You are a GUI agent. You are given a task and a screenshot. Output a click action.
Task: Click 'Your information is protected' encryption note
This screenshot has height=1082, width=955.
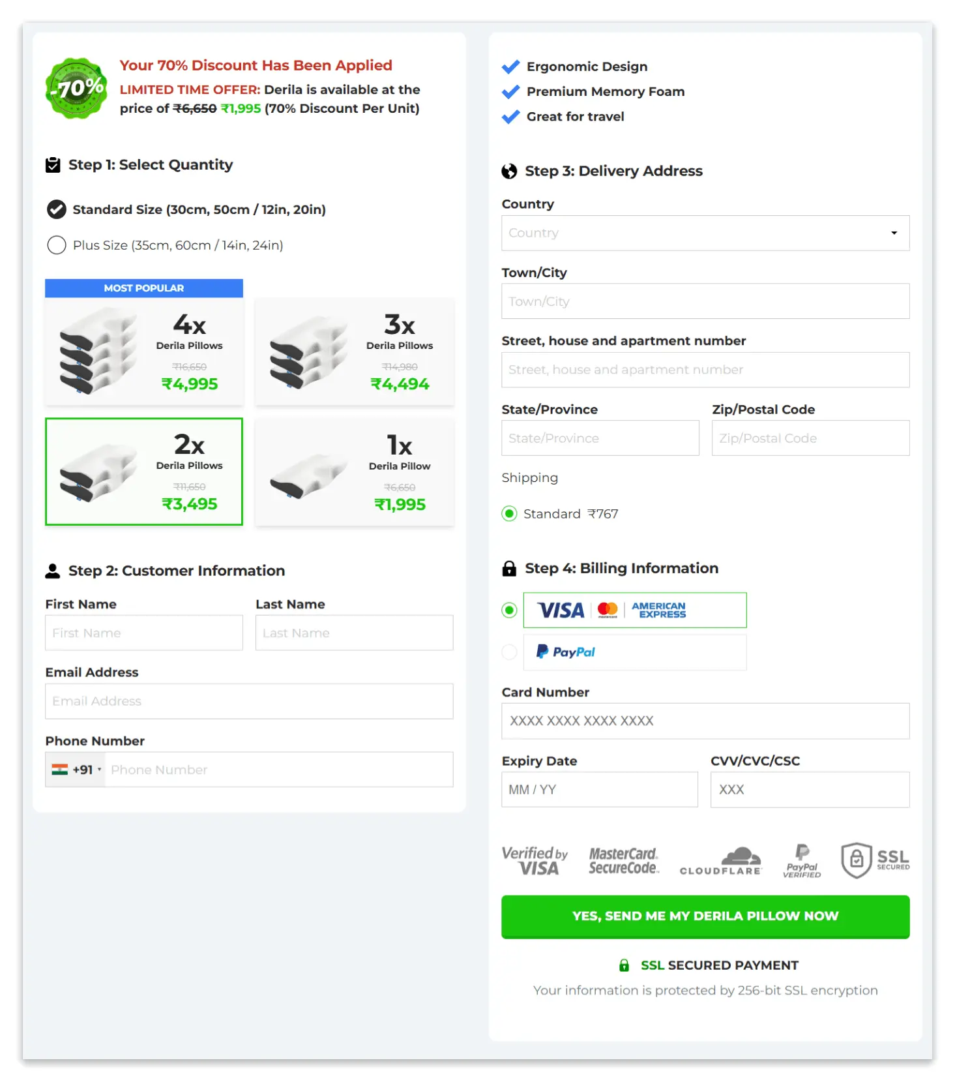coord(705,991)
